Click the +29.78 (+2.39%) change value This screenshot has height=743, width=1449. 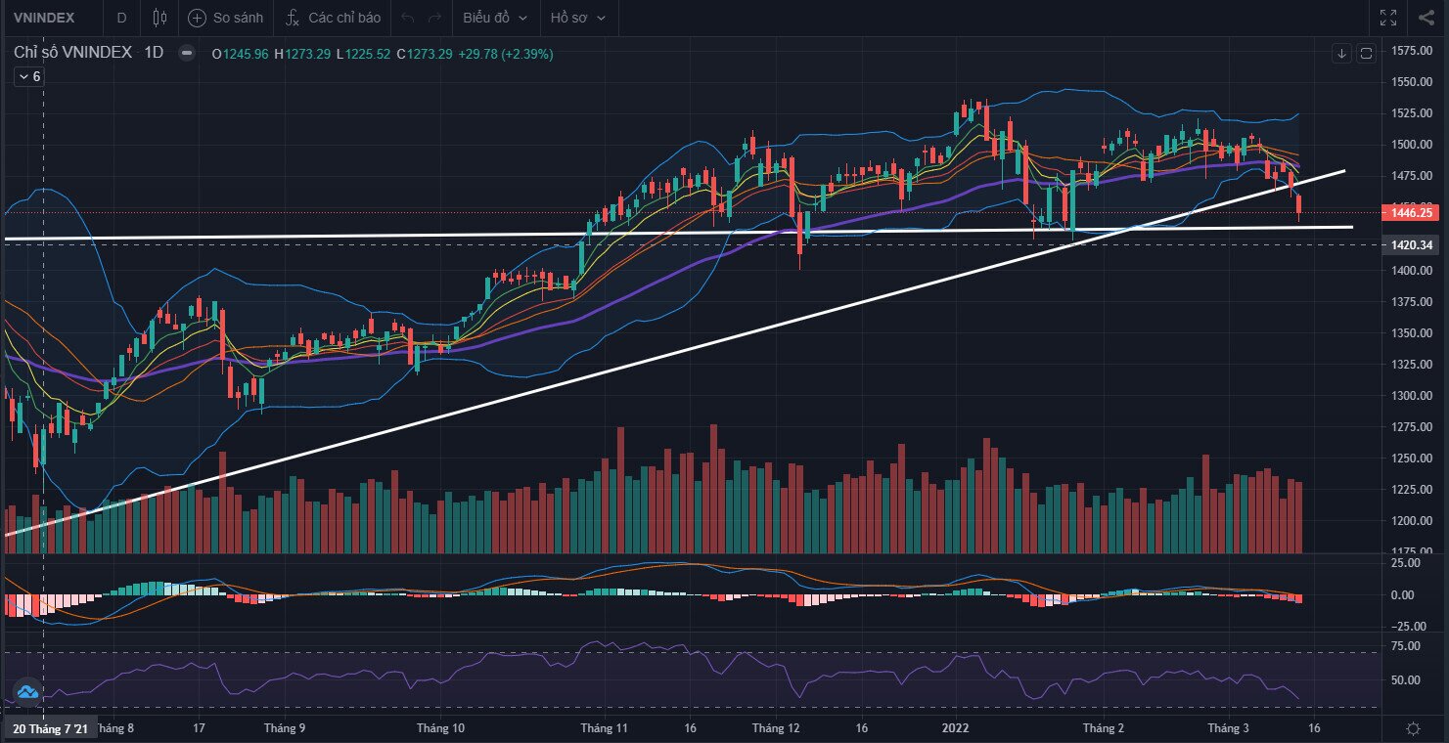505,54
